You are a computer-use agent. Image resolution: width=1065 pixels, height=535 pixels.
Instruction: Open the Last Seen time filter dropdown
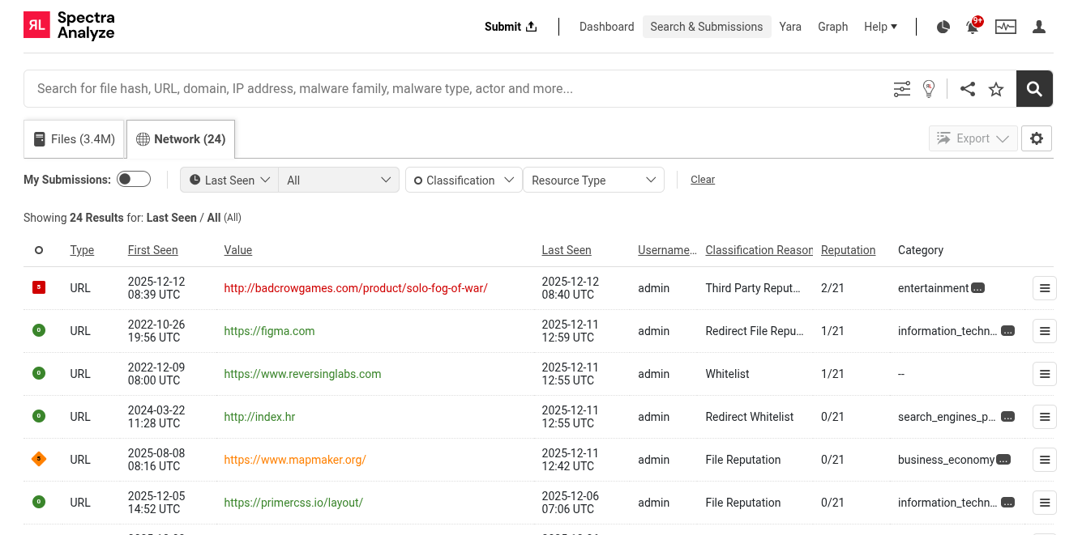coord(229,180)
